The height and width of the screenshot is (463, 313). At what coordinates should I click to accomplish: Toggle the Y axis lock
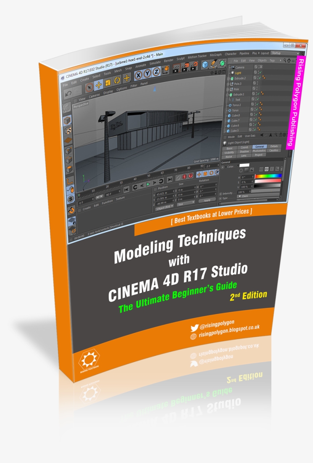pos(148,73)
